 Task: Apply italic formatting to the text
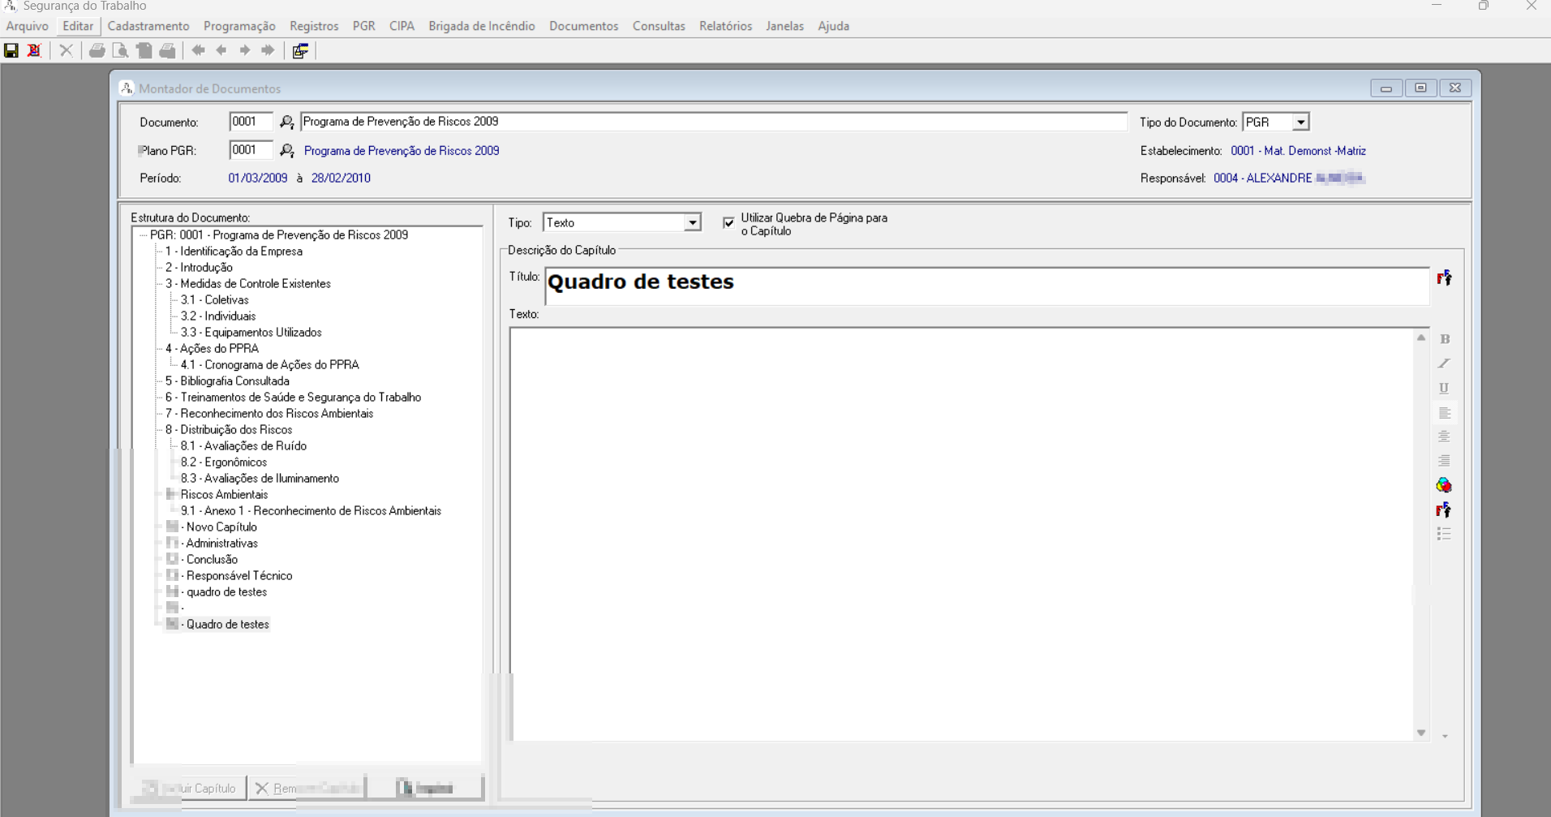(1445, 363)
